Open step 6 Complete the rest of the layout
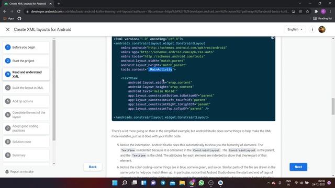 [x=26, y=115]
